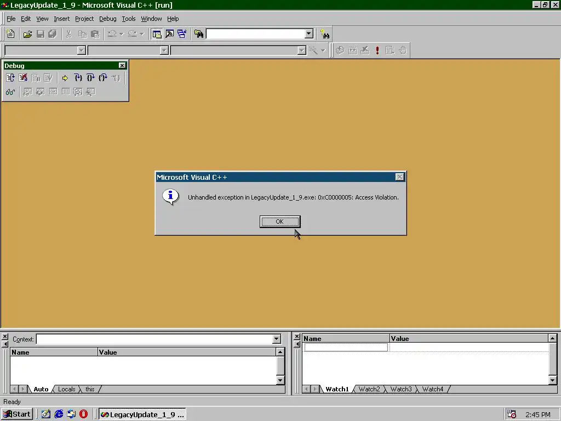Open the Context dropdown in Variables pane
The width and height of the screenshot is (561, 421).
(x=277, y=339)
